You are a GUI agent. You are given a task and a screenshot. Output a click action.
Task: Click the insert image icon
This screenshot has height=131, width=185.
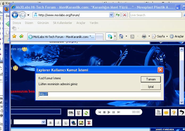(x=81, y=123)
